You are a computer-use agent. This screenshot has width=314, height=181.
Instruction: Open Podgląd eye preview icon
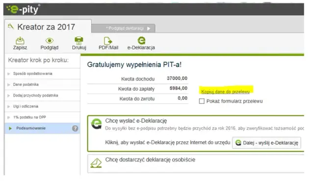click(x=50, y=41)
